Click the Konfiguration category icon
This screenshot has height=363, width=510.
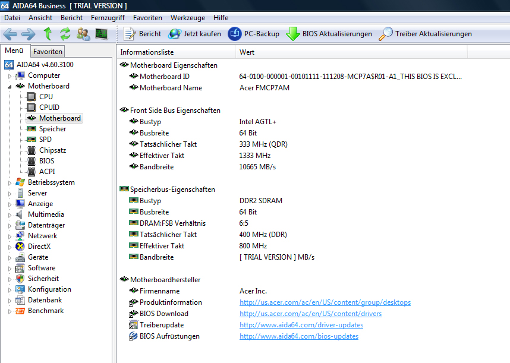coord(20,289)
